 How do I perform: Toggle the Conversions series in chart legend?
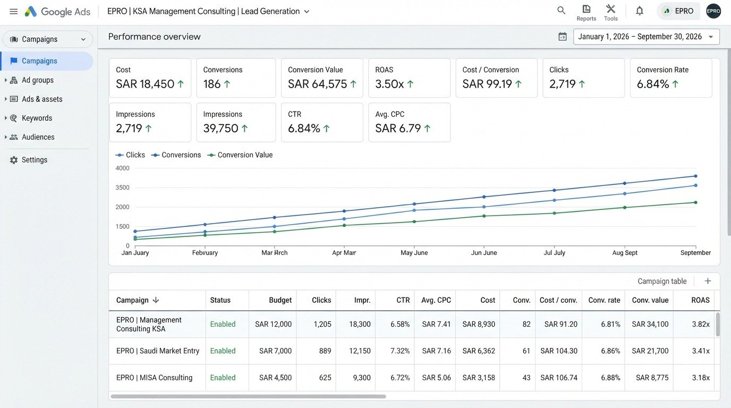click(x=176, y=155)
